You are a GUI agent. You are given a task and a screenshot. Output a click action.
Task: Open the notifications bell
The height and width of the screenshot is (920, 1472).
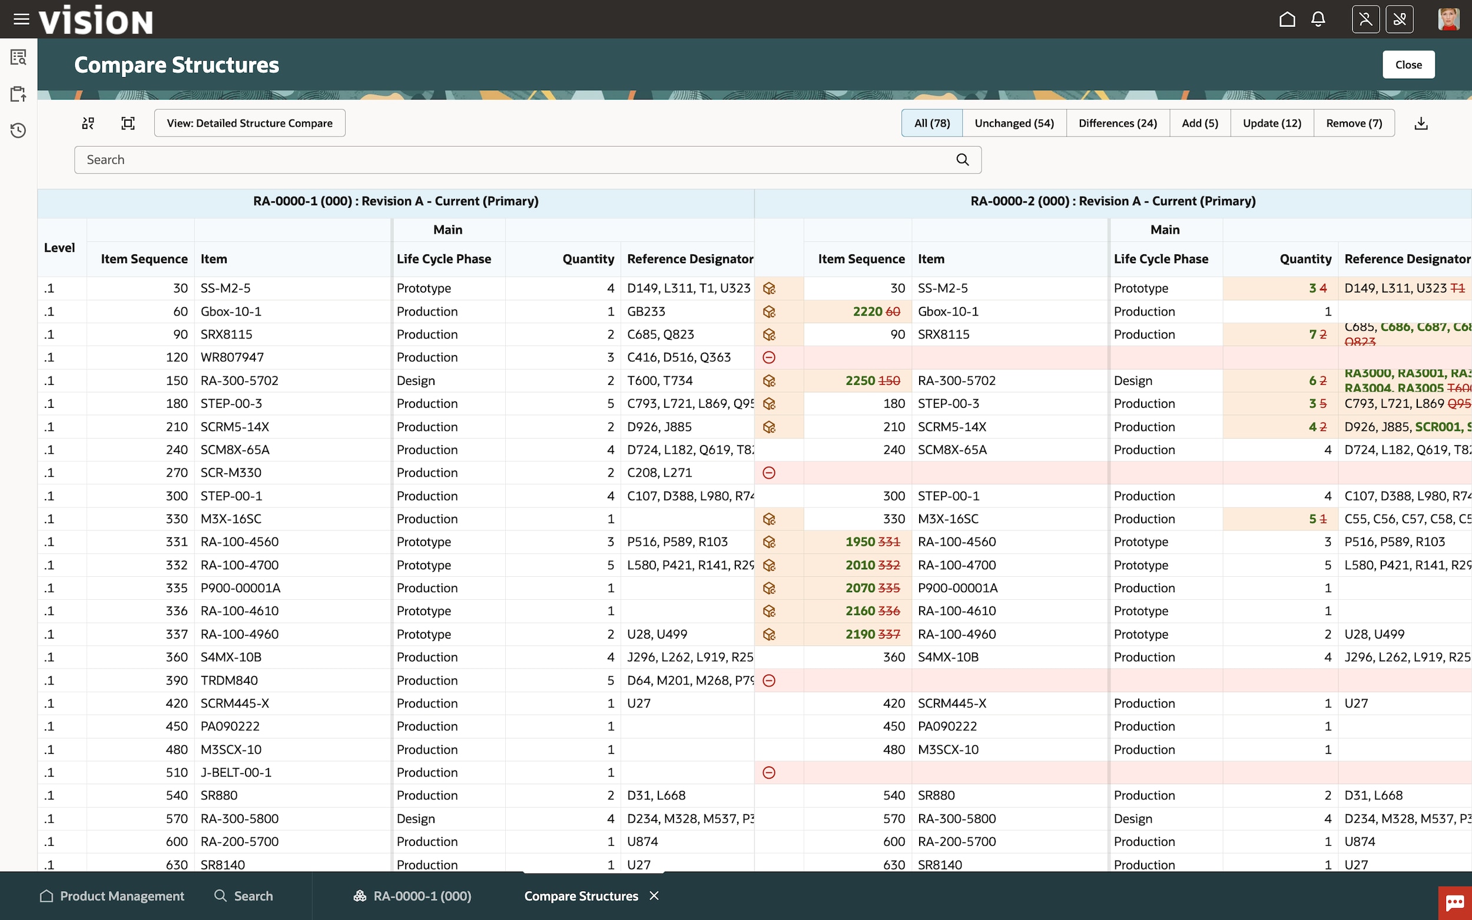click(x=1318, y=19)
